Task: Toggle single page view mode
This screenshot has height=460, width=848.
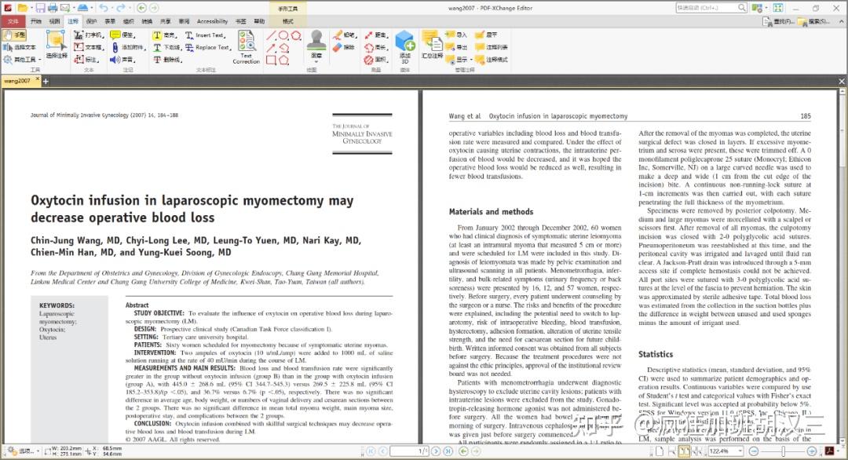Action: point(659,451)
